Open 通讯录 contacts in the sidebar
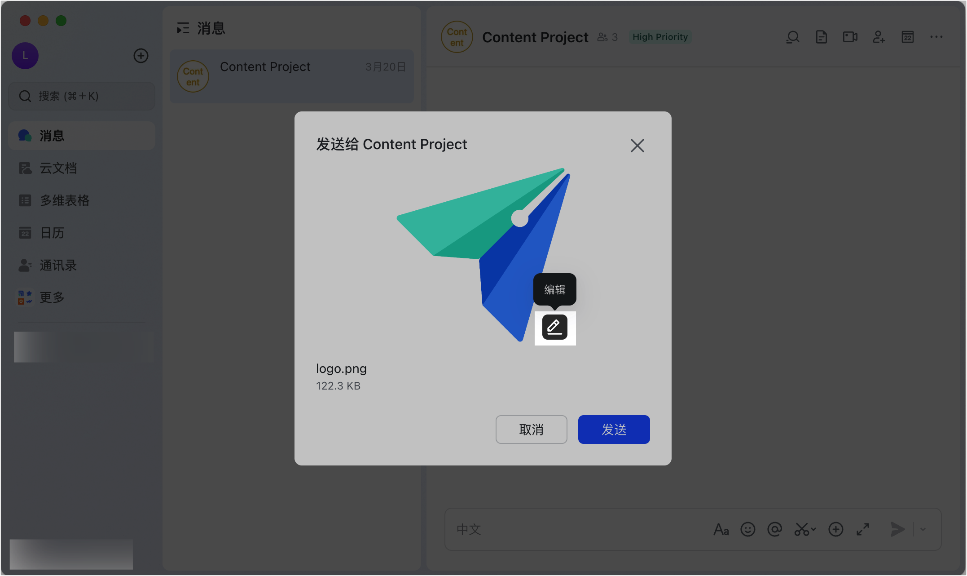The height and width of the screenshot is (576, 967). click(x=82, y=265)
